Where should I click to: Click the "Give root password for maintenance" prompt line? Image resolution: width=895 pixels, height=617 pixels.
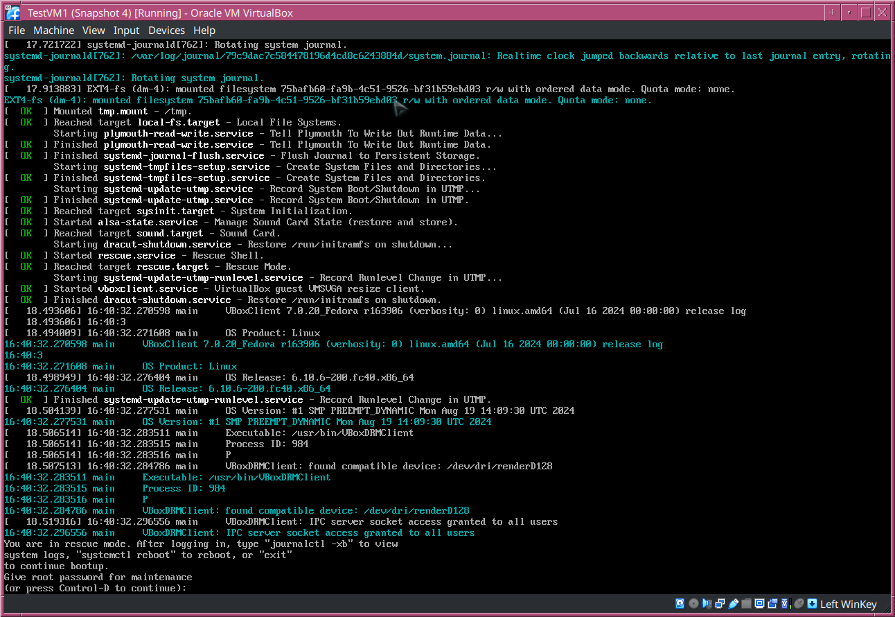98,577
